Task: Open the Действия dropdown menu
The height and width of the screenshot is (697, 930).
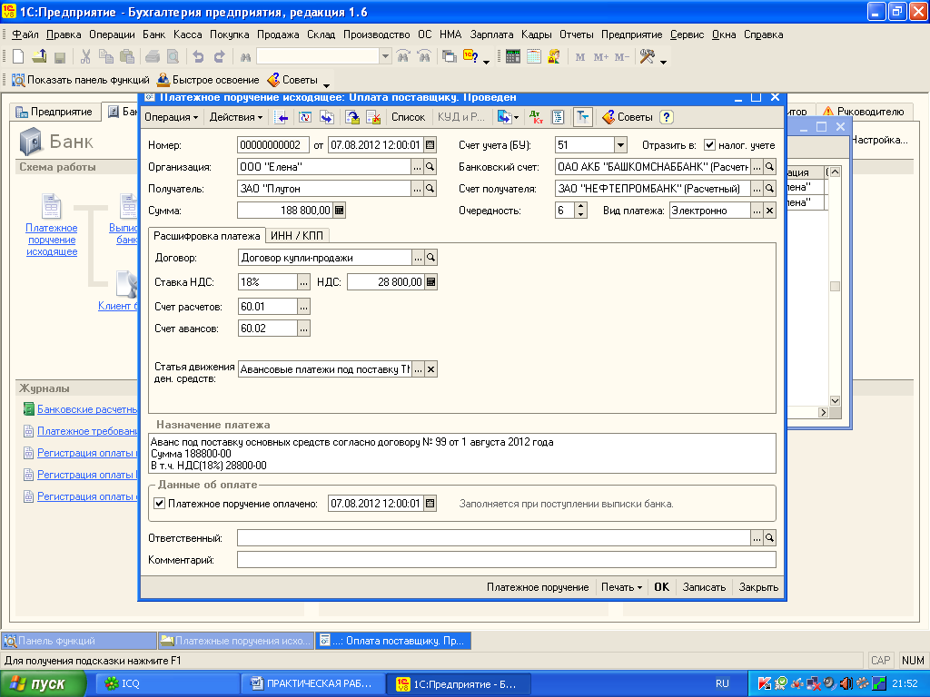Action: click(x=235, y=117)
